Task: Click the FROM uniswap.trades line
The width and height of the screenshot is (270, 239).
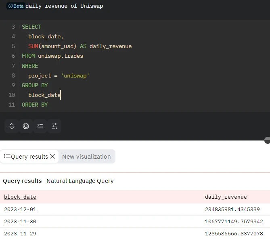Action: tap(52, 56)
